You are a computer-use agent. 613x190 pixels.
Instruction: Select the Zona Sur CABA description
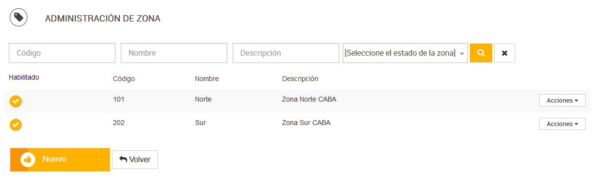tap(306, 123)
